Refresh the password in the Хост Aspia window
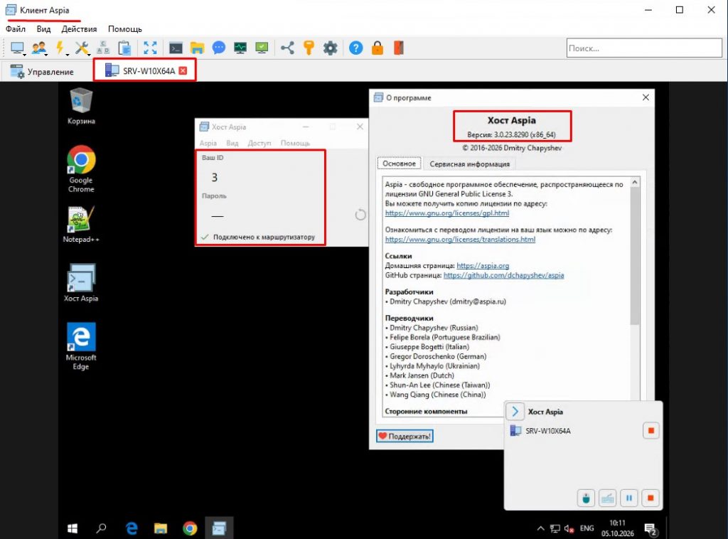The image size is (728, 539). (360, 215)
